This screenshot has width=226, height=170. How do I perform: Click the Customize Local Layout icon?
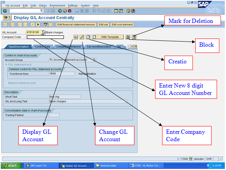coord(133,11)
